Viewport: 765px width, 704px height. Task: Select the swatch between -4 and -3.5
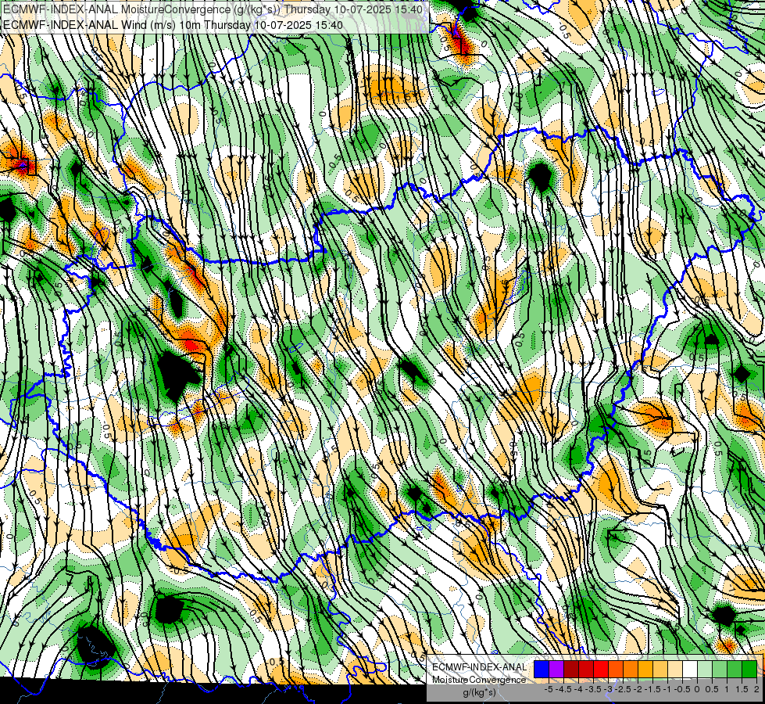pos(586,669)
